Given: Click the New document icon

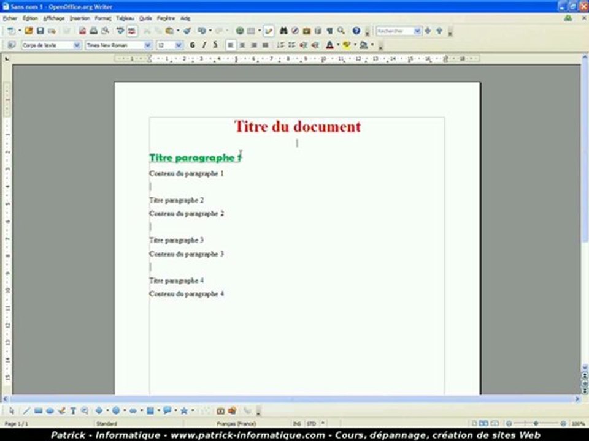Looking at the screenshot, I should (x=11, y=31).
